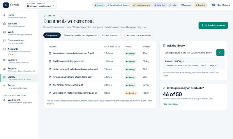
Task: Click the 4 busy status pill
Action: point(99,5)
